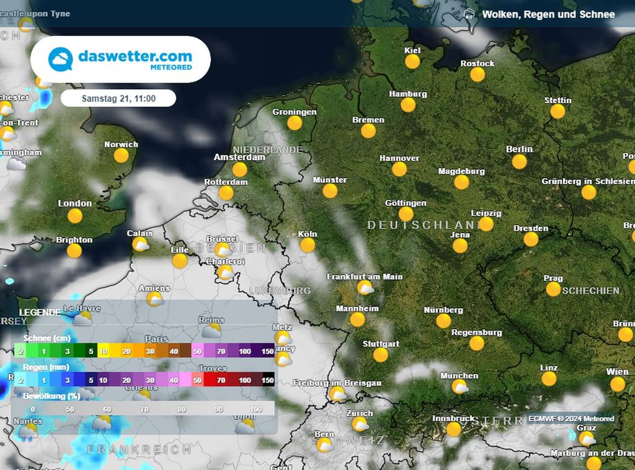Image resolution: width=635 pixels, height=470 pixels.
Task: Click the Bewölkung 100 percent mark
Action: point(255,409)
